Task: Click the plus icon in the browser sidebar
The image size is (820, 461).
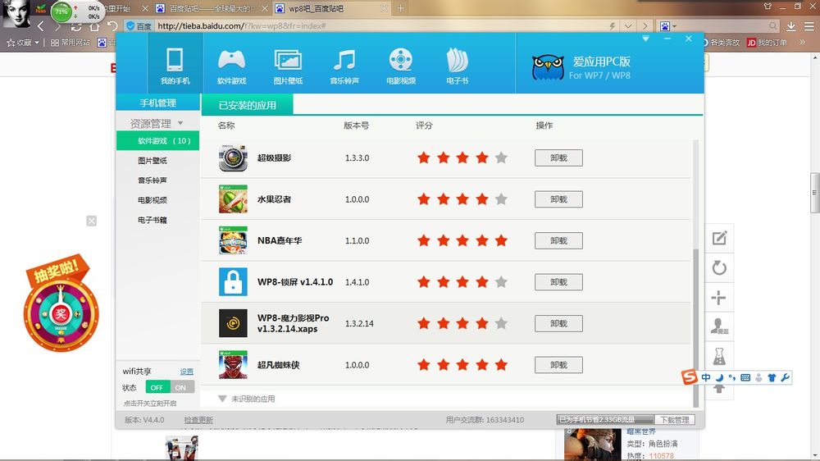Action: pyautogui.click(x=718, y=298)
